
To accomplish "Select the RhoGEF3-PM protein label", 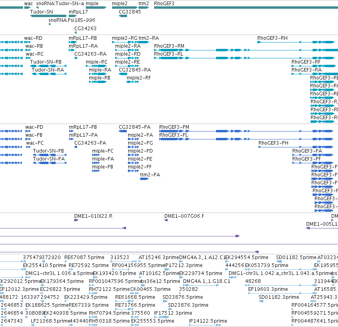I will click(x=174, y=127).
